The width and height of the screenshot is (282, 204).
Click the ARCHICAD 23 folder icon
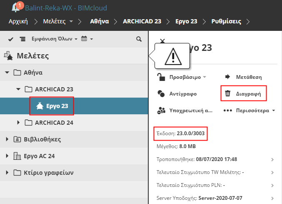point(28,89)
